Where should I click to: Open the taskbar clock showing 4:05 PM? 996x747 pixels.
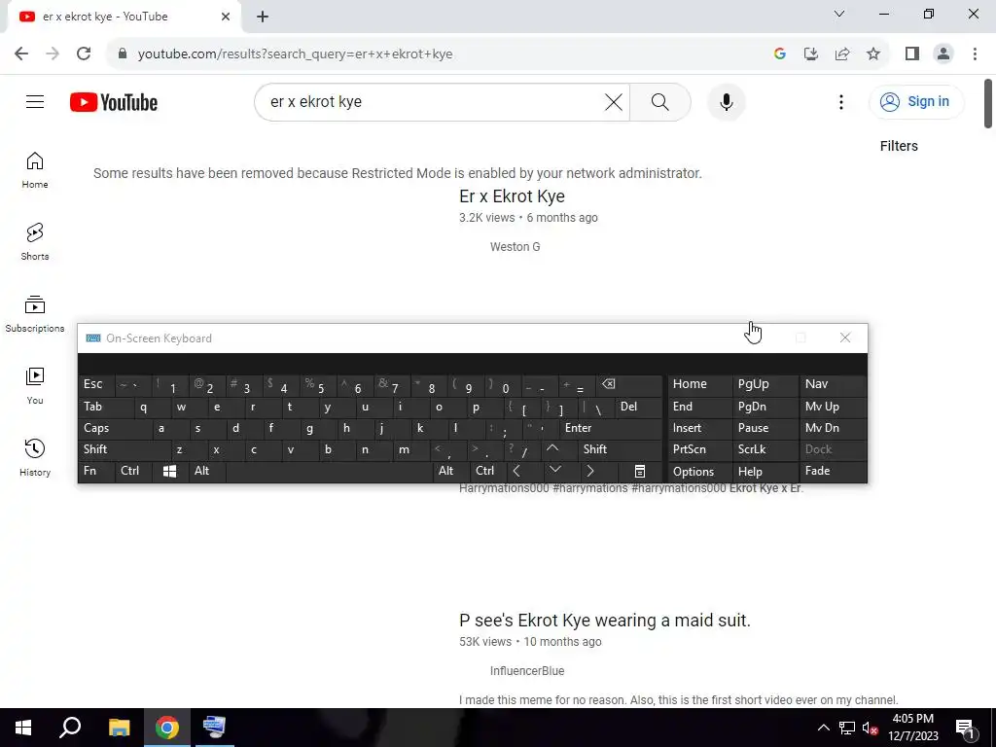click(x=912, y=728)
